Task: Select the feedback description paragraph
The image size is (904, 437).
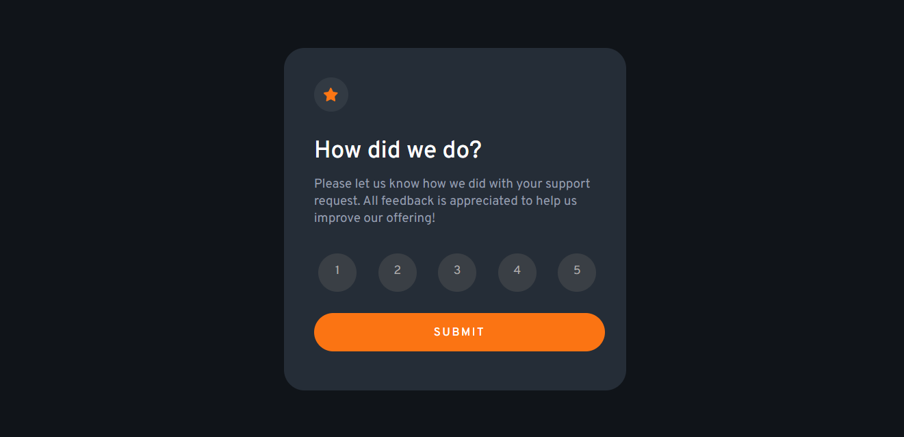Action: 452,200
